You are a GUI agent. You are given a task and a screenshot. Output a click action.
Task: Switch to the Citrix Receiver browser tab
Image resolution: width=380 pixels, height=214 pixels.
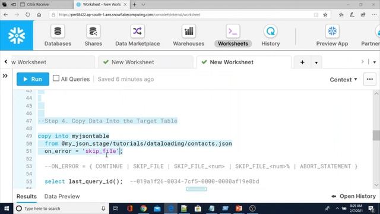pyautogui.click(x=46, y=4)
